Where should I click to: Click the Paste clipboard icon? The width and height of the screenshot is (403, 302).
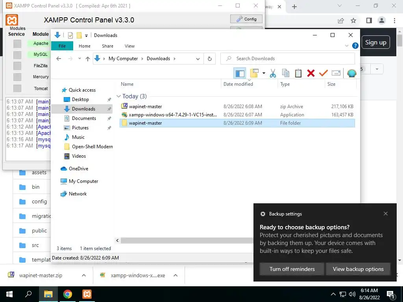[298, 73]
